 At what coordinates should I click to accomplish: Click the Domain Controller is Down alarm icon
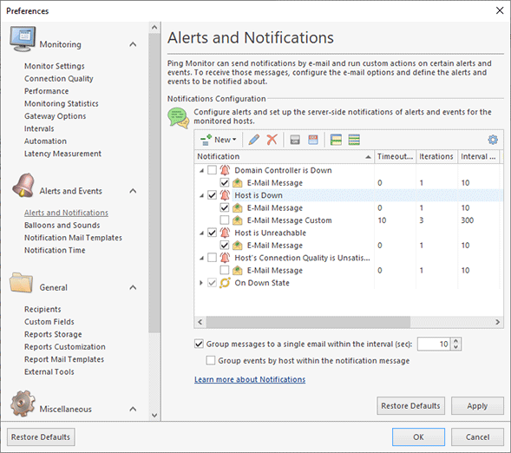[x=225, y=170]
